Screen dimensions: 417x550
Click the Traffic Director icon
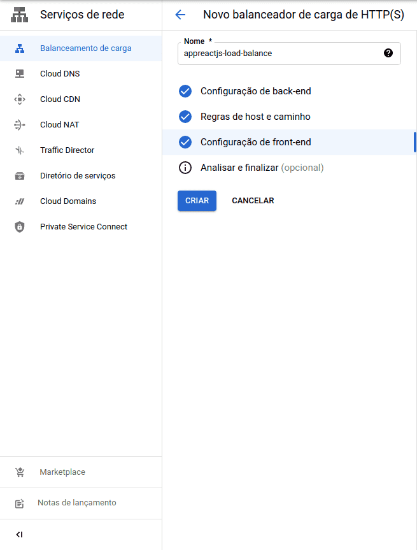[x=20, y=150]
